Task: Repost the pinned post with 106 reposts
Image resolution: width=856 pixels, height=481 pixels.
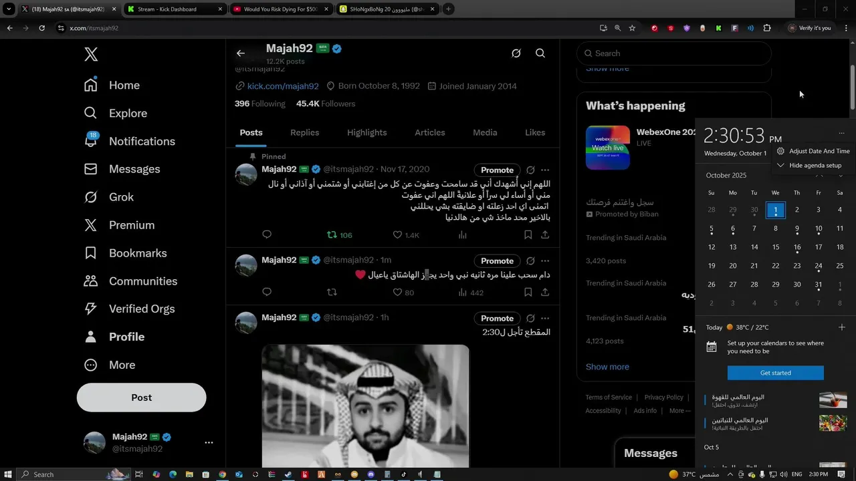Action: (x=339, y=234)
